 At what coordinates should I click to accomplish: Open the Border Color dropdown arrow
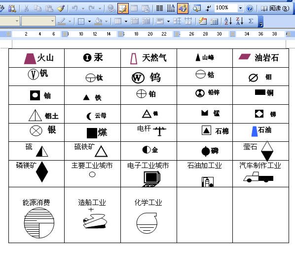pyautogui.click(x=70, y=21)
